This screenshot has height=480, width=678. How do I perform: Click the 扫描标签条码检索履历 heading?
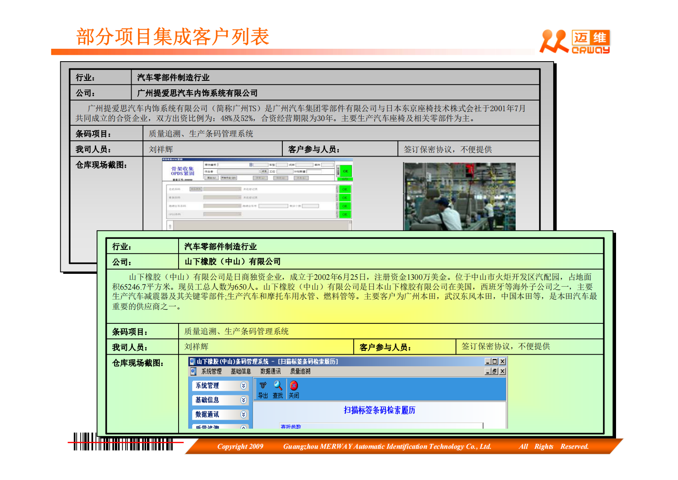pyautogui.click(x=379, y=410)
